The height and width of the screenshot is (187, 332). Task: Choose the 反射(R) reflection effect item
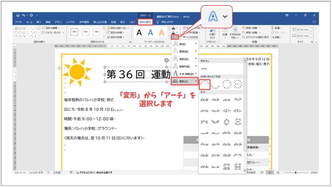click(184, 51)
